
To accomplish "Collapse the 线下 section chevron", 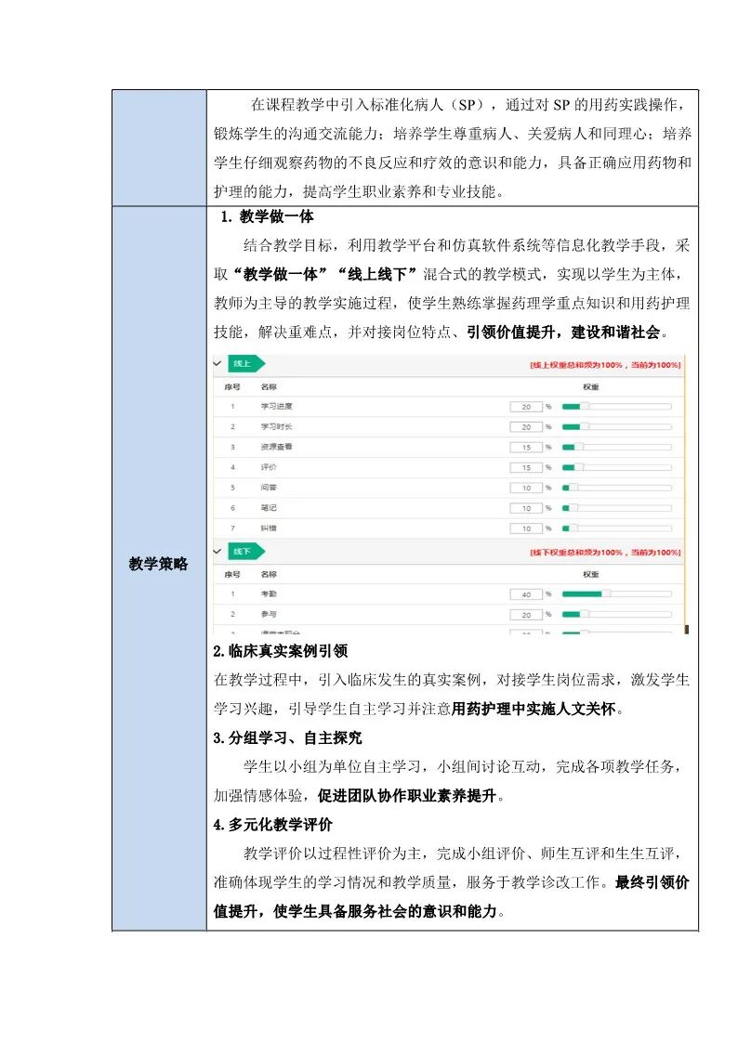I will (218, 552).
